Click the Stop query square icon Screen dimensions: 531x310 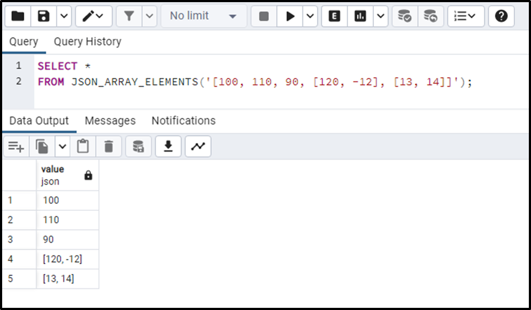coord(264,16)
